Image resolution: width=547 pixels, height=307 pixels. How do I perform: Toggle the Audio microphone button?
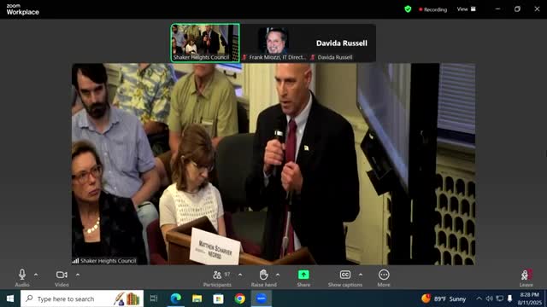click(x=22, y=278)
